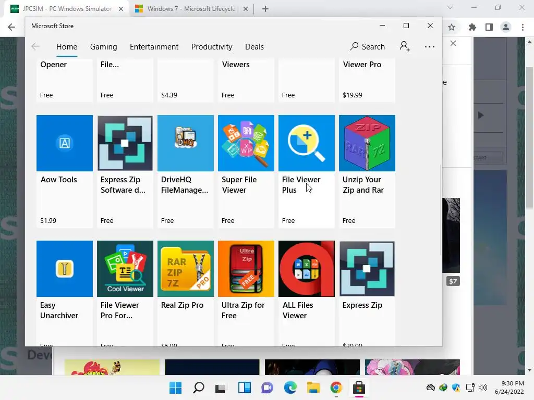Open Unzip Your Zip and Rar icon
Screen dimensions: 534x400
(x=367, y=143)
